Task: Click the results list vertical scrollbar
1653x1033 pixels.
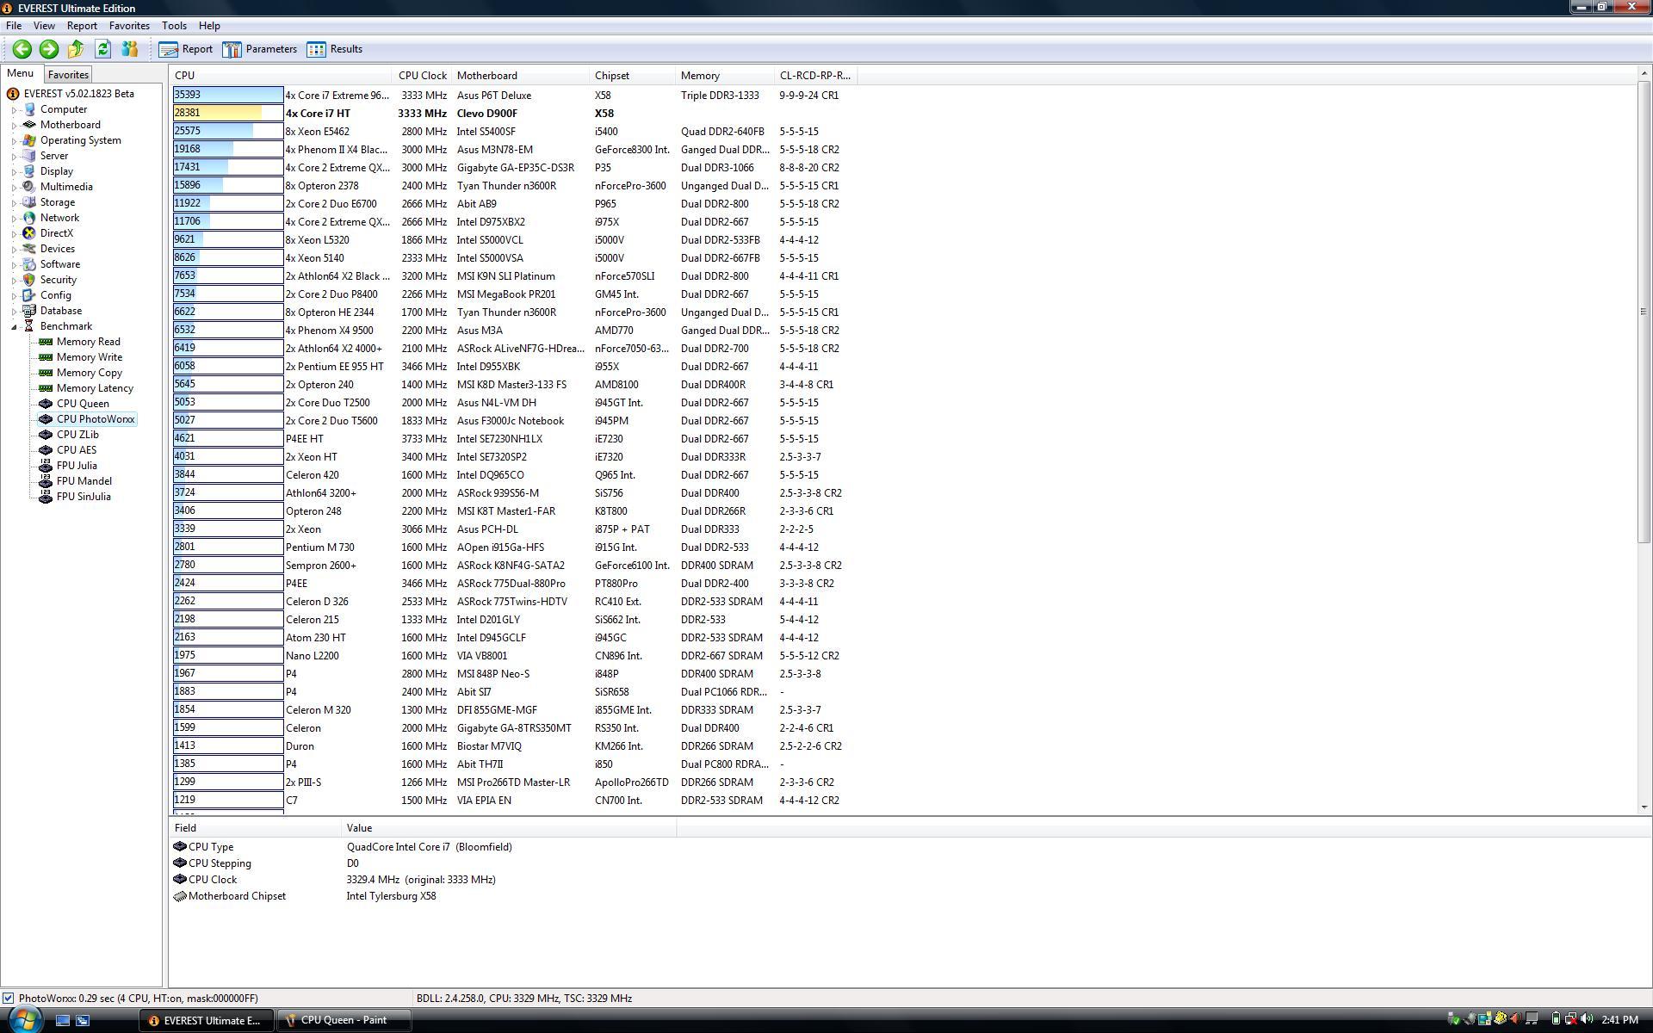Action: coord(1644,314)
